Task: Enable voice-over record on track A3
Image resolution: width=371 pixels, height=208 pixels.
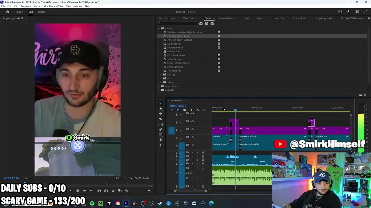Action: tap(203, 160)
